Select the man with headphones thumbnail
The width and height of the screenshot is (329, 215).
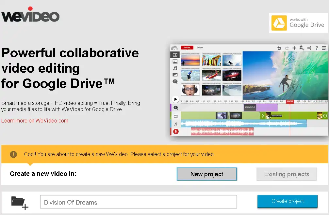[x=190, y=90]
